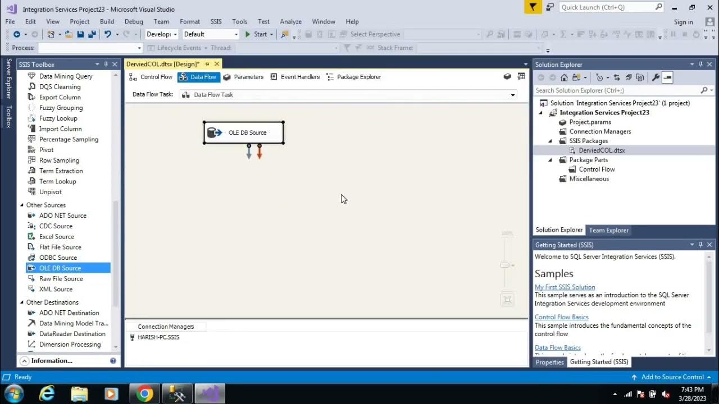Select Connection Managers folder in Solution Explorer
Image resolution: width=719 pixels, height=404 pixels.
tap(600, 131)
